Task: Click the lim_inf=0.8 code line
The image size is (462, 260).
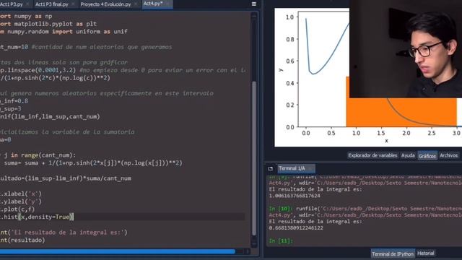Action: click(14, 101)
